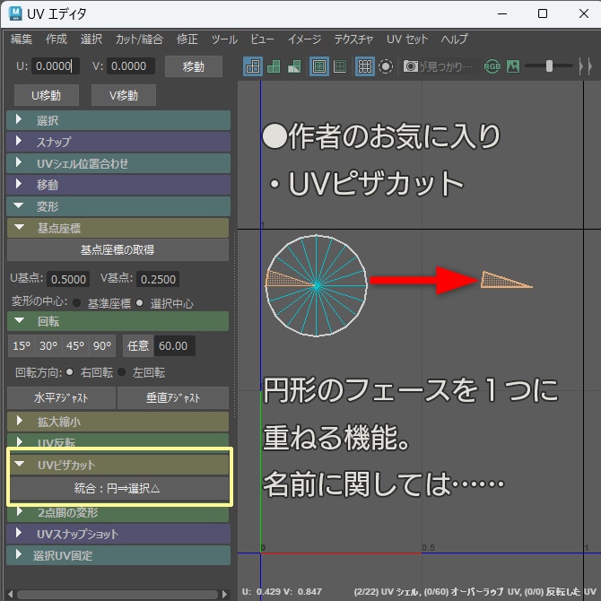Click the U value input field
The height and width of the screenshot is (601, 601).
tap(56, 65)
